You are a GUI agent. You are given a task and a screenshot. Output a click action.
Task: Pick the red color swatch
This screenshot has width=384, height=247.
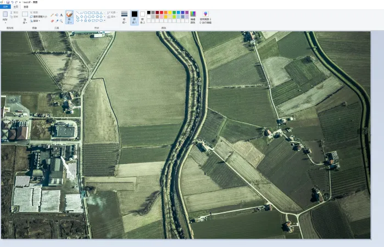coord(162,12)
